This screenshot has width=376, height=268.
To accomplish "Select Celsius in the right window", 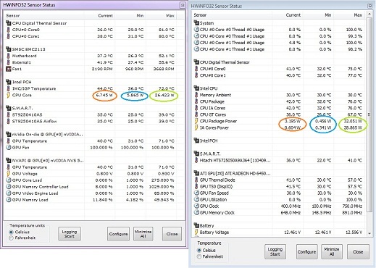I will (199, 250).
